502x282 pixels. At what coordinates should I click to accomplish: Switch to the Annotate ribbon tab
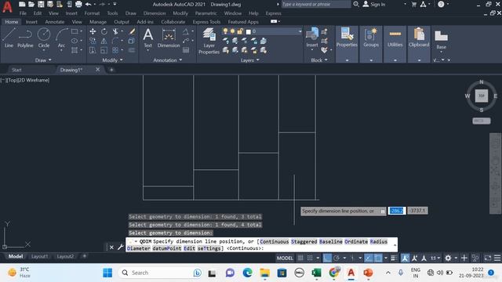[55, 22]
